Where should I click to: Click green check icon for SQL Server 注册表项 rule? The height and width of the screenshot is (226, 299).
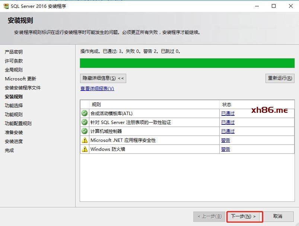click(x=85, y=122)
